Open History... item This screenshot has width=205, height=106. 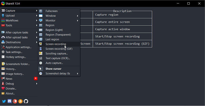[19, 69]
